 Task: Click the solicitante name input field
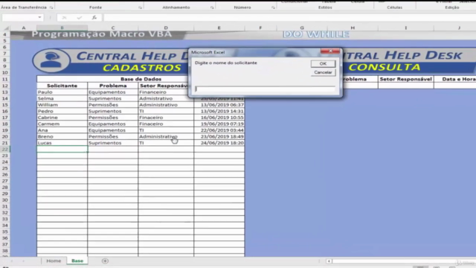[x=265, y=89]
